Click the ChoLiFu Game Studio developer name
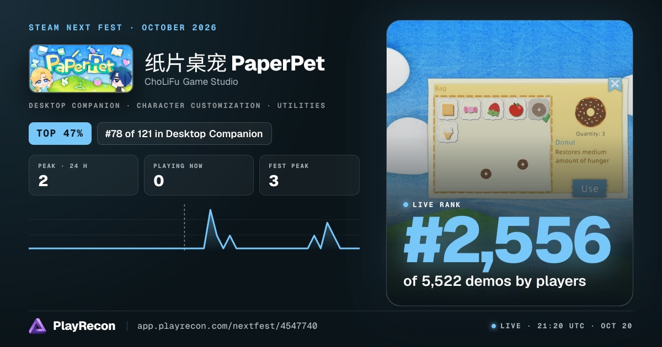Screen dimensions: 662x347 (191, 82)
